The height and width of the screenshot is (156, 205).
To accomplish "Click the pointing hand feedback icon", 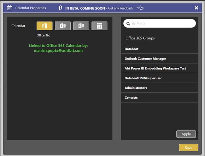I will (140, 8).
